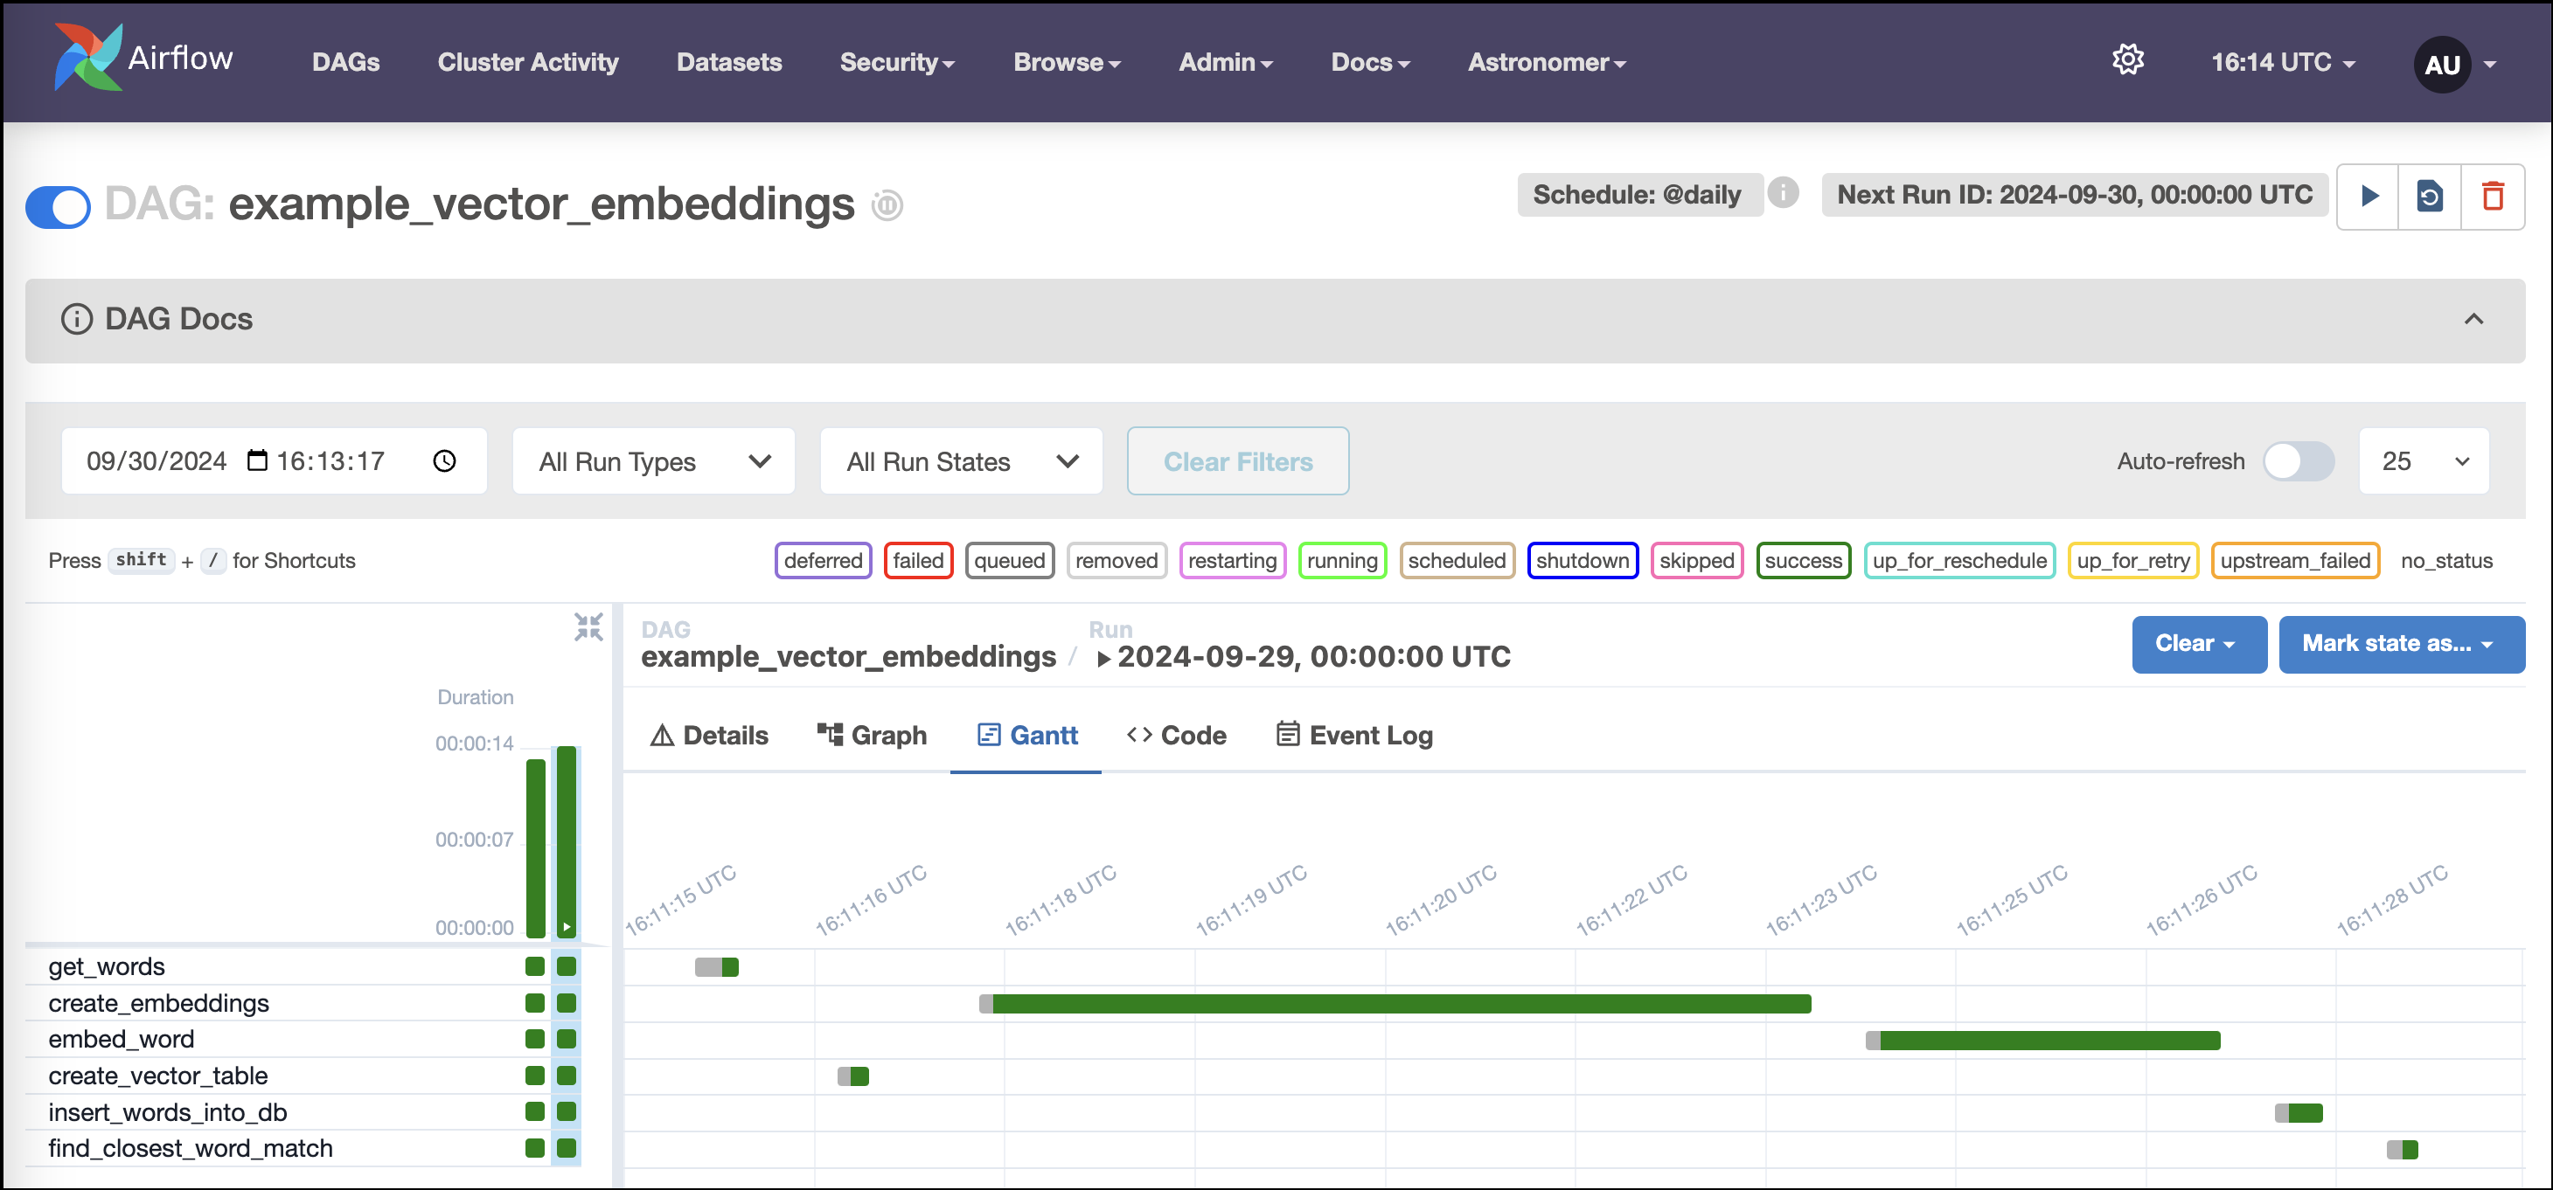Open the clock picker in the date filter
This screenshot has height=1190, width=2553.
click(x=443, y=460)
